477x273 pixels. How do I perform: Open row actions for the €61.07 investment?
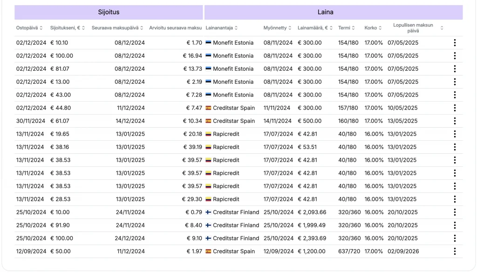455,121
